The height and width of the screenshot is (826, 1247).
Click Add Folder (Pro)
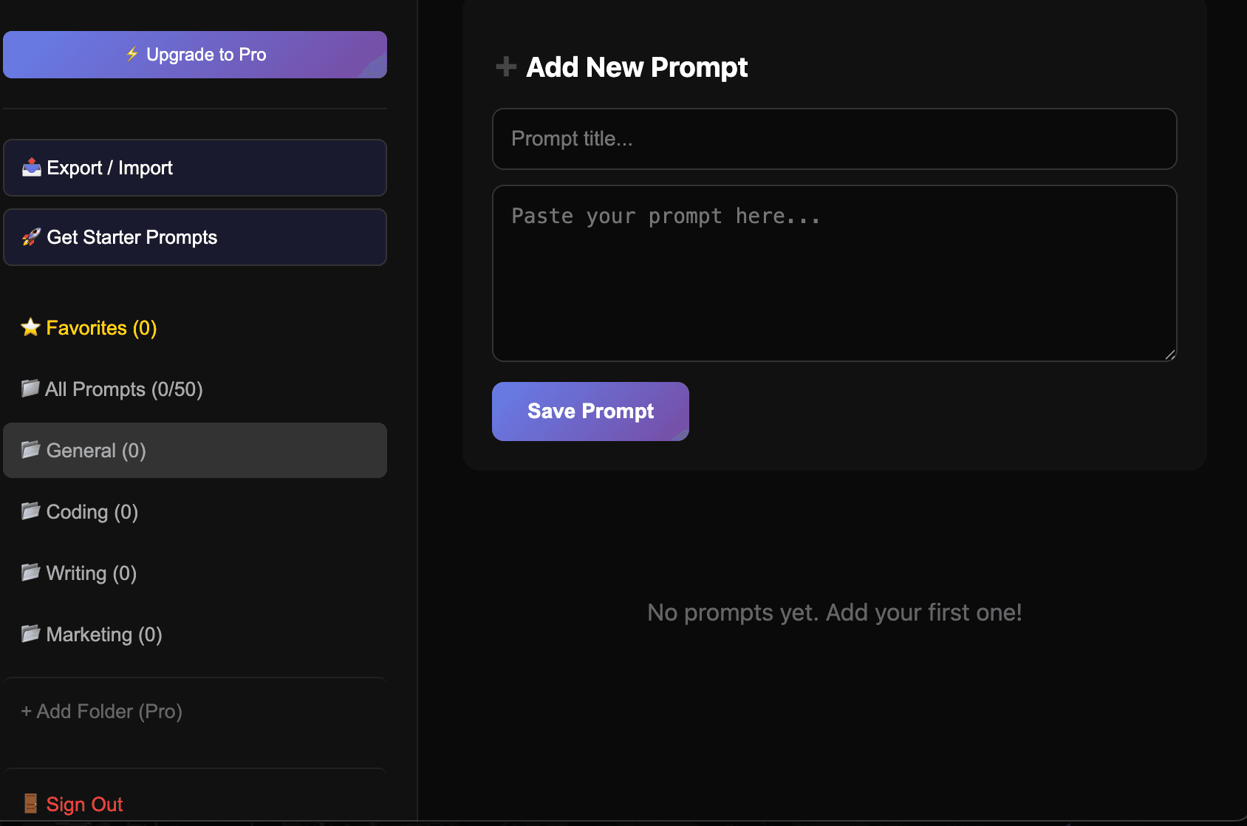click(x=101, y=711)
